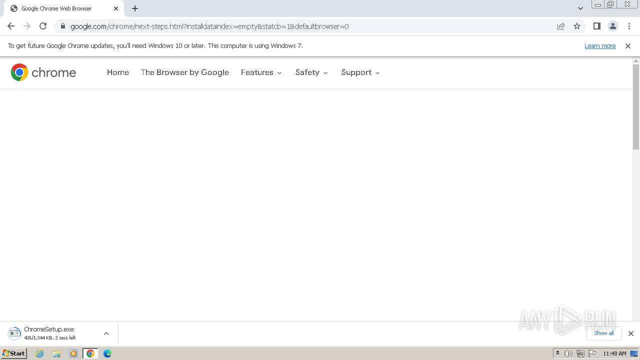Image resolution: width=640 pixels, height=360 pixels.
Task: Expand the Features menu
Action: [x=261, y=72]
